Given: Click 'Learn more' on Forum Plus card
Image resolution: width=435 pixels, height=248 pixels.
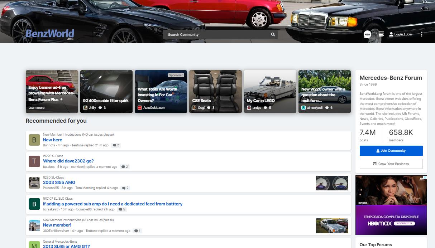Looking at the screenshot, I should coord(37,108).
